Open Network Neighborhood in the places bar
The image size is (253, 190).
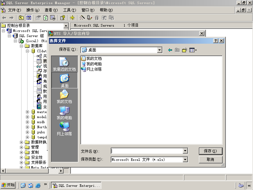click(65, 129)
